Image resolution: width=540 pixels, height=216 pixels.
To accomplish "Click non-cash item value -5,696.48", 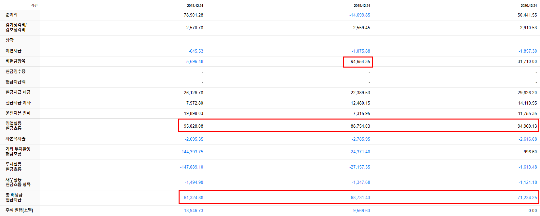I will point(194,61).
